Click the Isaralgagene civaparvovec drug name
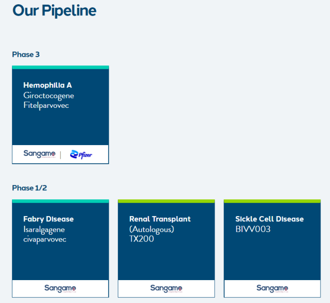The image size is (330, 303). coord(45,234)
